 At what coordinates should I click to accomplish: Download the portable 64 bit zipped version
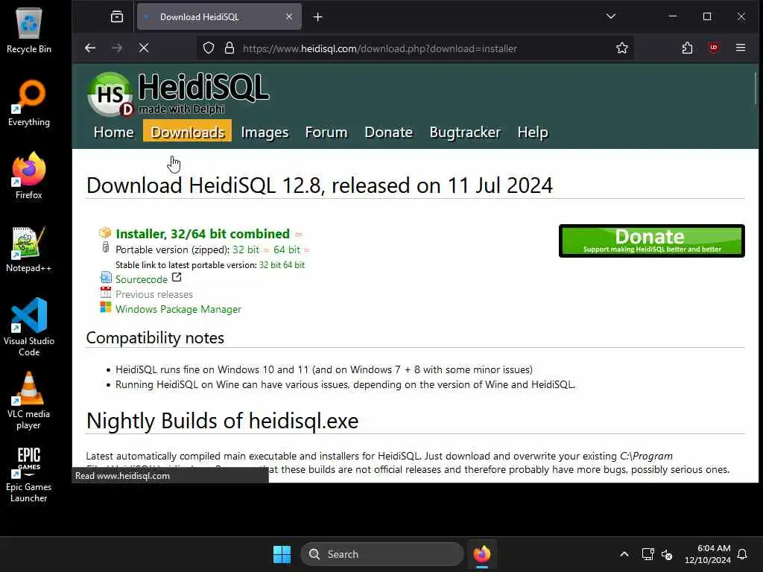pos(287,250)
